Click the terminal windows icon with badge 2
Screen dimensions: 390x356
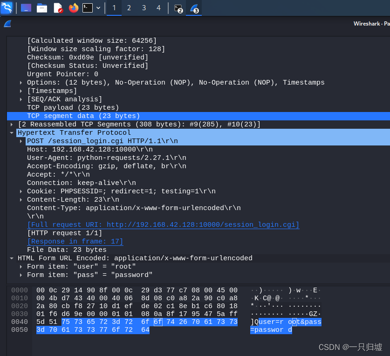(178, 8)
